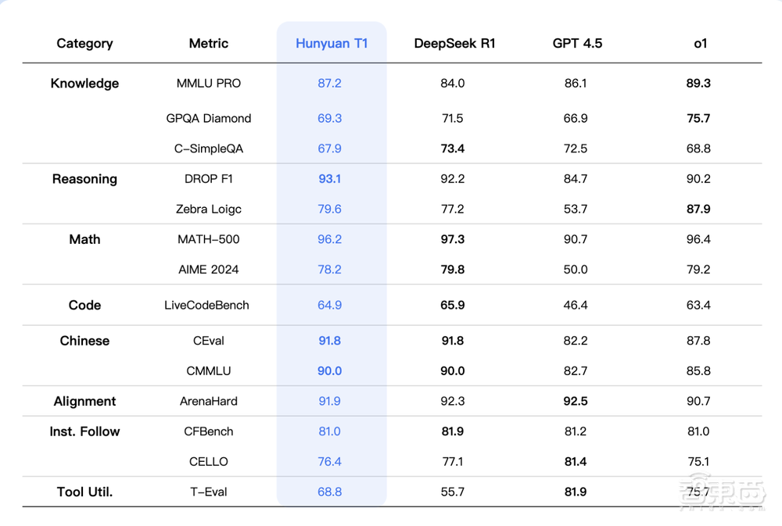782x526 pixels.
Task: Select GPT 4.5's AIME 2024 score 50.0
Action: pyautogui.click(x=576, y=270)
